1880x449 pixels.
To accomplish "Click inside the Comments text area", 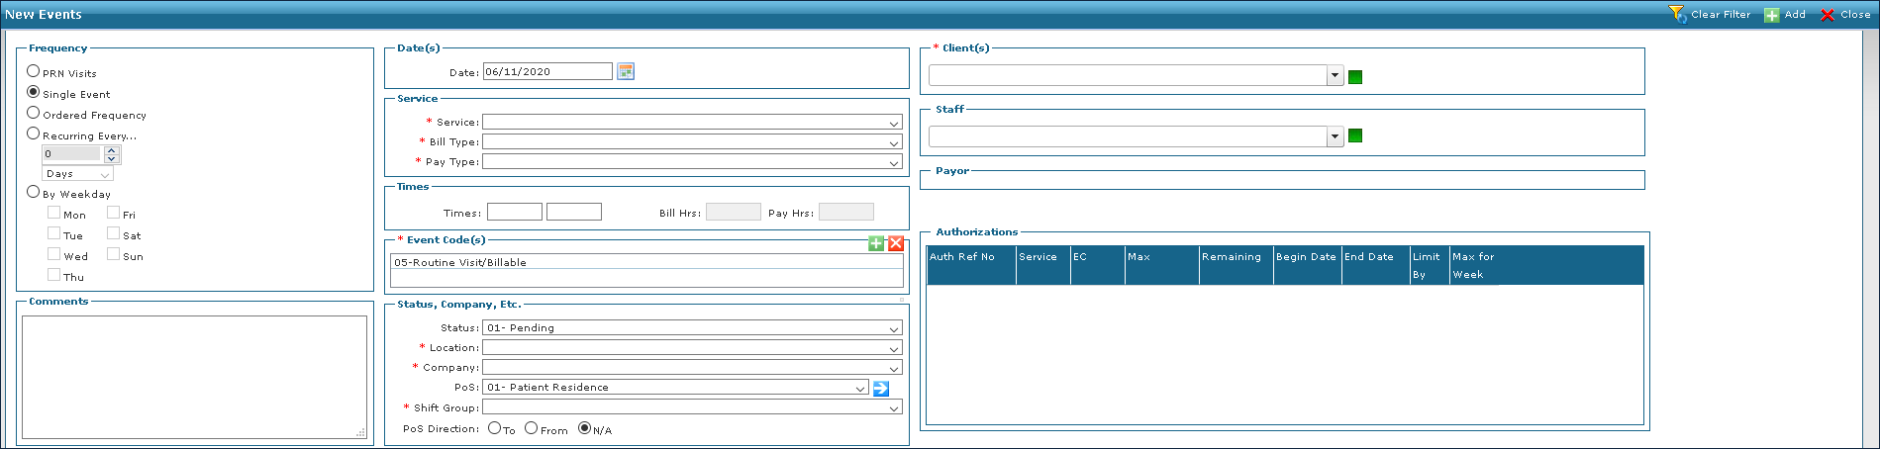I will [194, 377].
